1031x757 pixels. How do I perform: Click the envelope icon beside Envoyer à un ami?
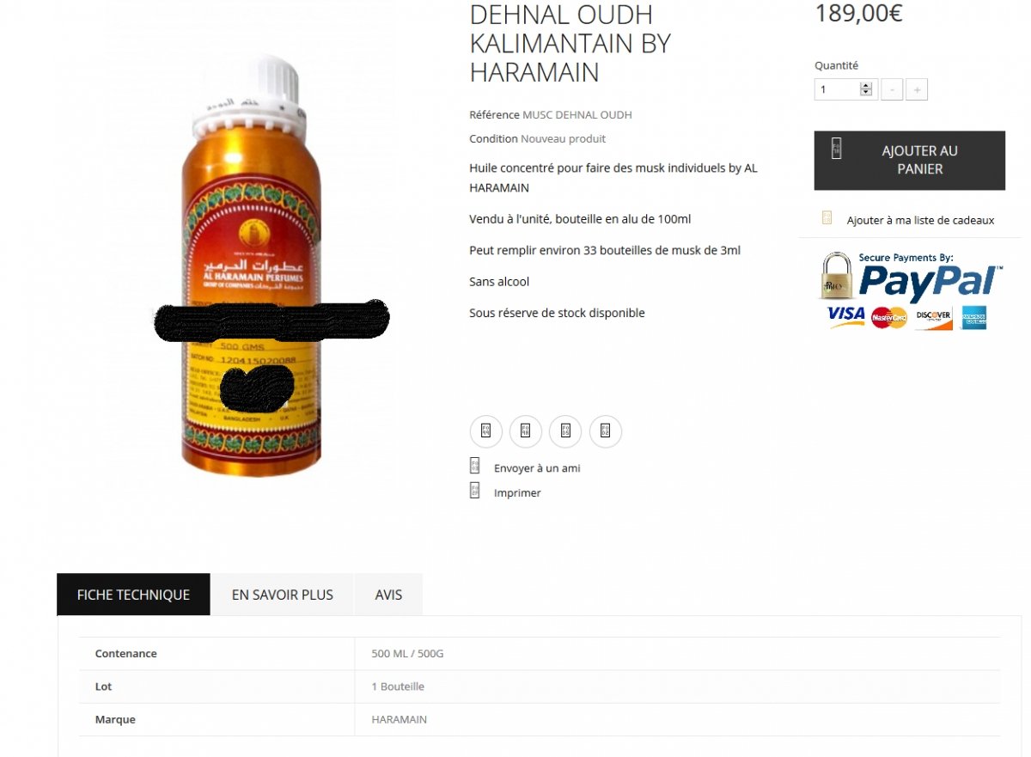[x=474, y=467]
